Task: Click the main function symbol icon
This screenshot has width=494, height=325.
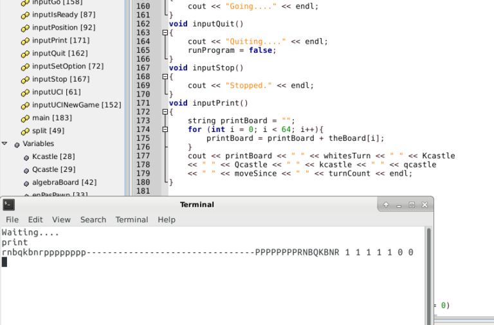Action: 25,118
